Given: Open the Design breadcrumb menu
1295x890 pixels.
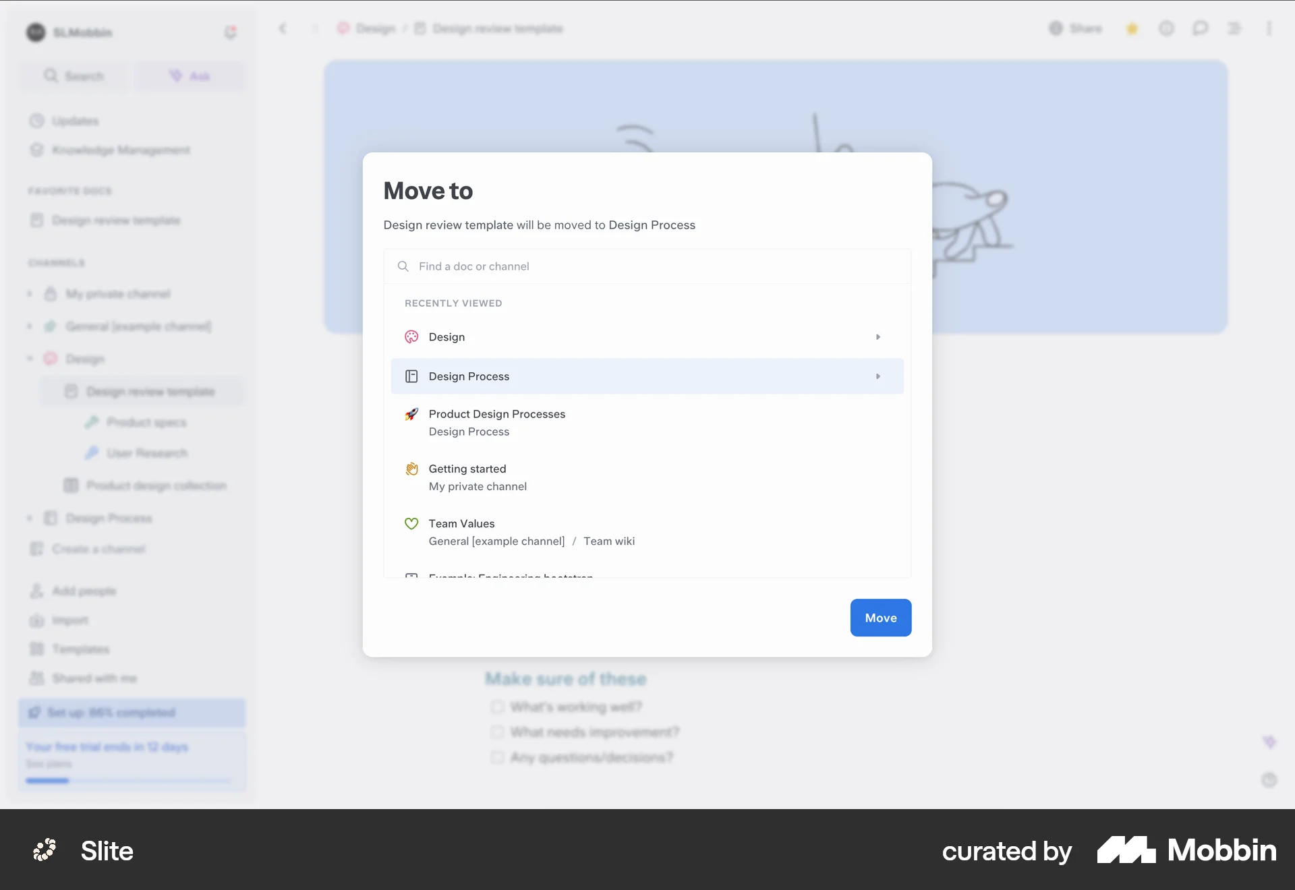Looking at the screenshot, I should 376,28.
